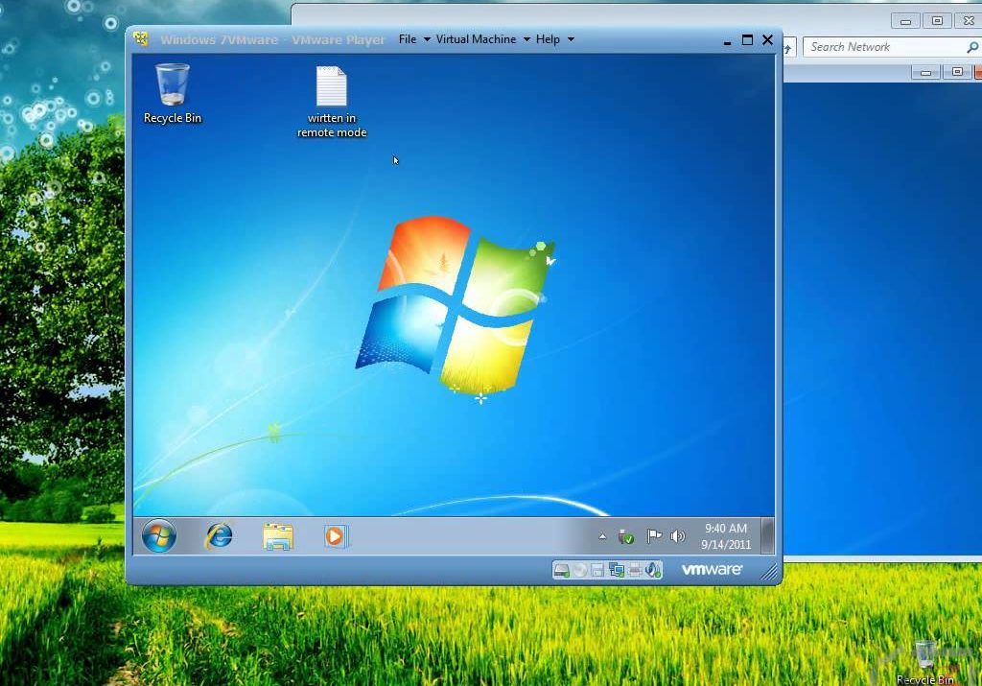Open the Help menu in VMware Player
Screen dimensions: 982x686
tap(554, 39)
